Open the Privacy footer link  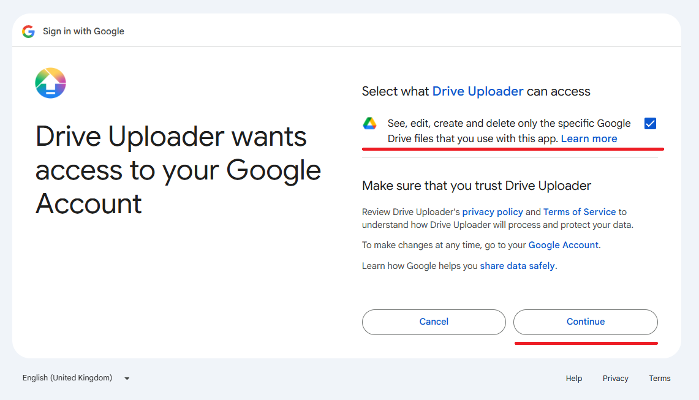(x=615, y=378)
